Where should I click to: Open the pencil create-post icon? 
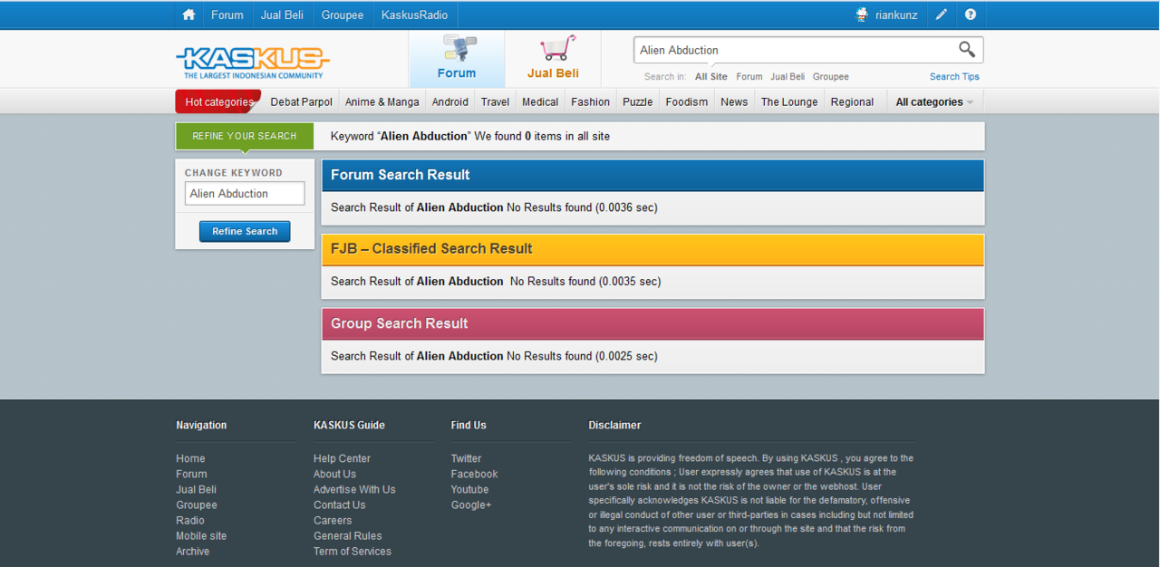[x=942, y=14]
